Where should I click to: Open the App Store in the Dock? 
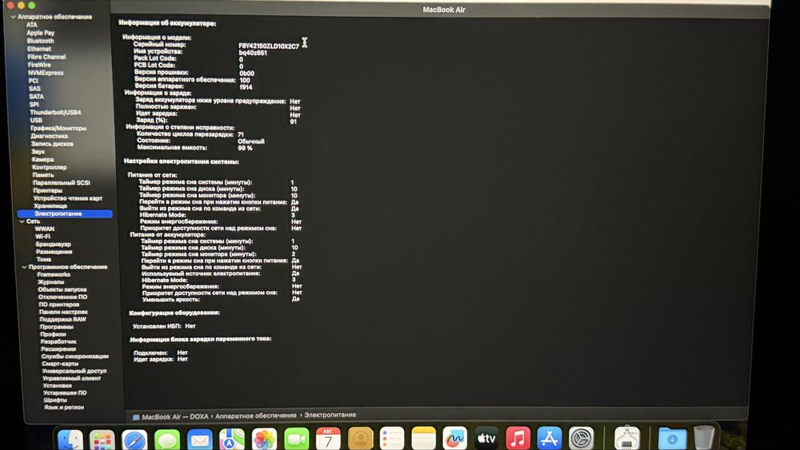pos(550,438)
